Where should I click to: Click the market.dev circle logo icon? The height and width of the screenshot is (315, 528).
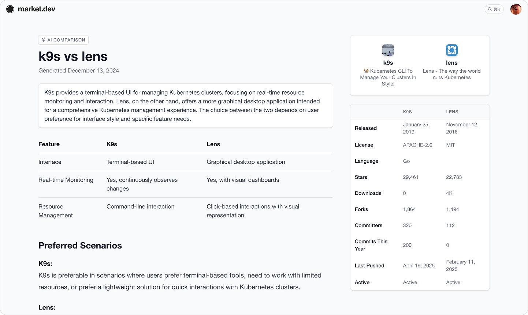tap(10, 9)
